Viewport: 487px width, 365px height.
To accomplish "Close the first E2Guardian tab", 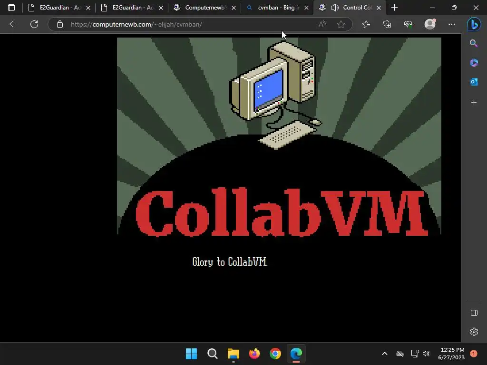I will coord(88,8).
